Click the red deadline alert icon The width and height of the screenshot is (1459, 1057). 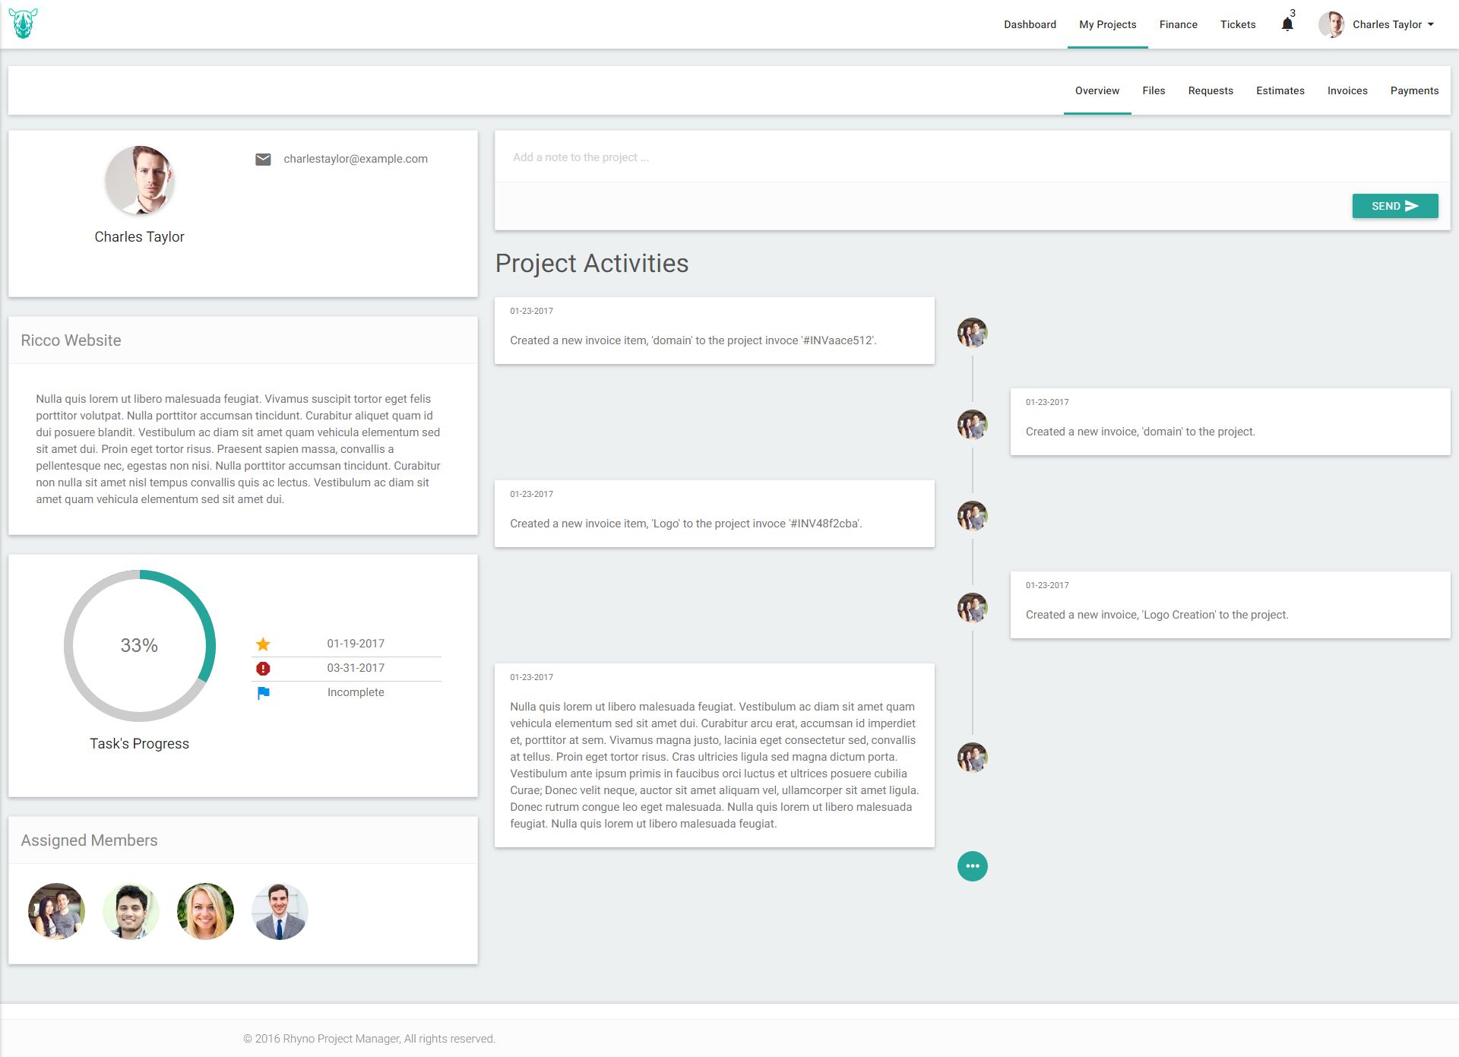click(x=263, y=669)
